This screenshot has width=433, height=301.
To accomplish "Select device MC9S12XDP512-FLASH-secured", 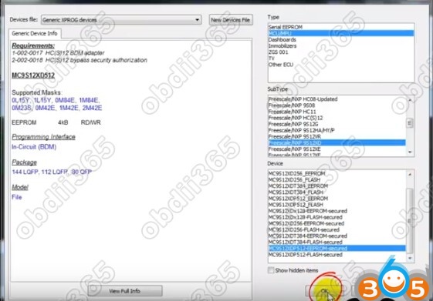I will click(337, 255).
